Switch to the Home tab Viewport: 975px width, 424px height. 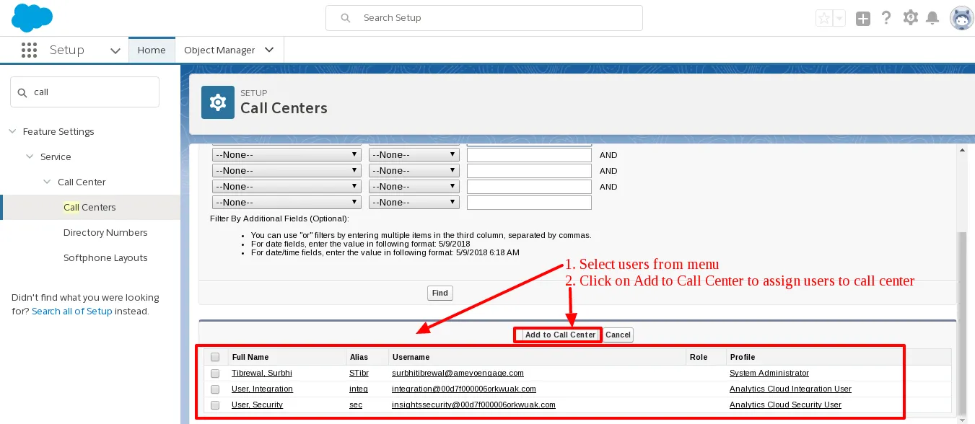pyautogui.click(x=152, y=50)
